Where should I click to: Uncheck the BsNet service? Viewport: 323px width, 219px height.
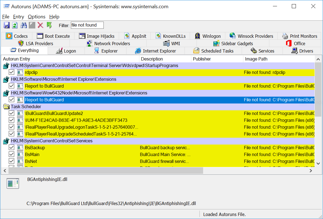(11, 161)
